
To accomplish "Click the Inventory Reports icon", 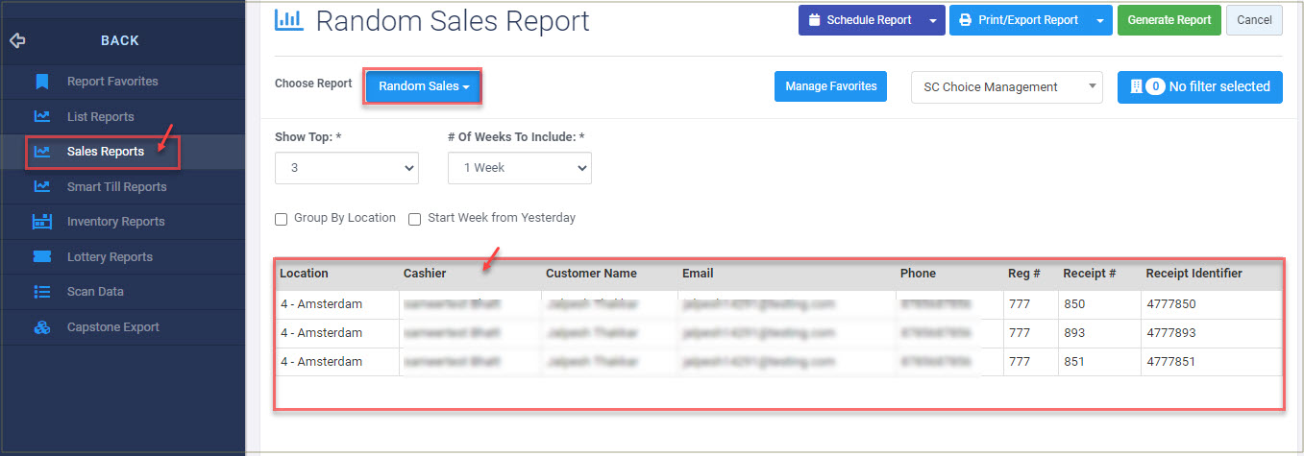I will (x=41, y=222).
